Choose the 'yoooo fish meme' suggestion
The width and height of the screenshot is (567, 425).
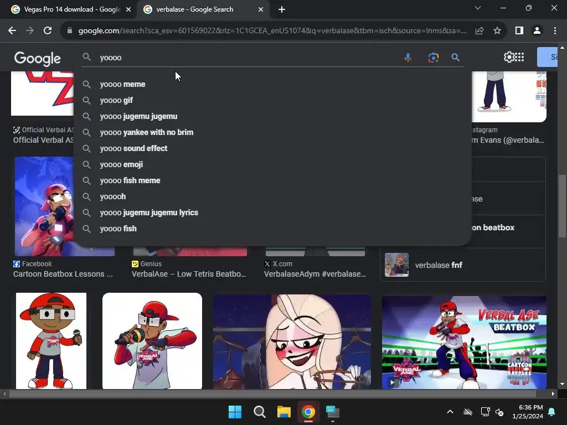[272, 180]
